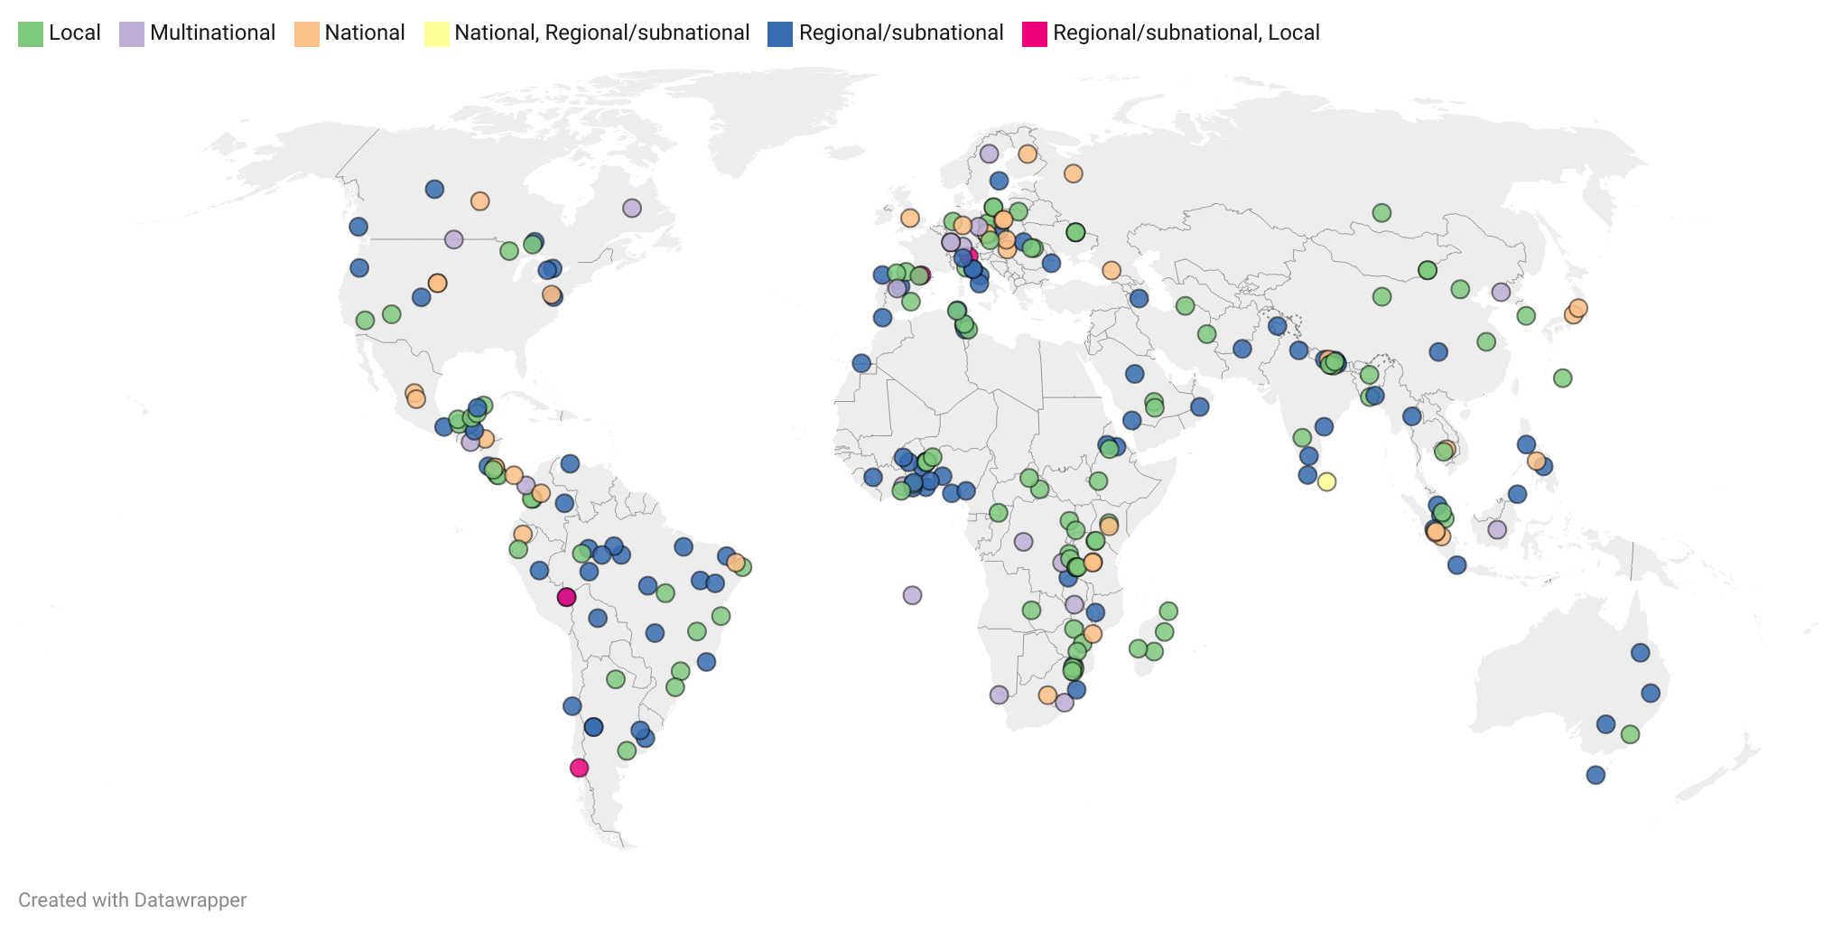Click the blue Regional/subnational legend swatch
The image size is (1842, 932).
[780, 34]
